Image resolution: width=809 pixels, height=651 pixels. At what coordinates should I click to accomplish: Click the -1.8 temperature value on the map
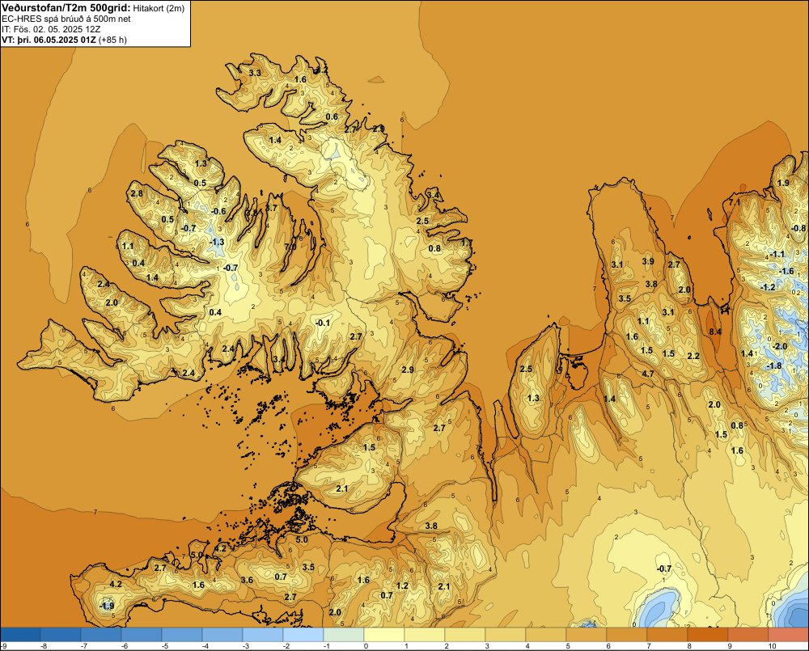774,366
